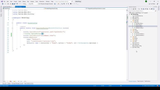
Task: Click the next issue arrow in editor footer
Action: [x=21, y=81]
